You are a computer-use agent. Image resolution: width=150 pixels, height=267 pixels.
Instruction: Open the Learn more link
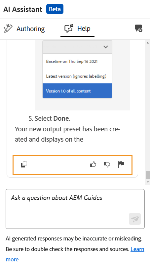(75, 254)
